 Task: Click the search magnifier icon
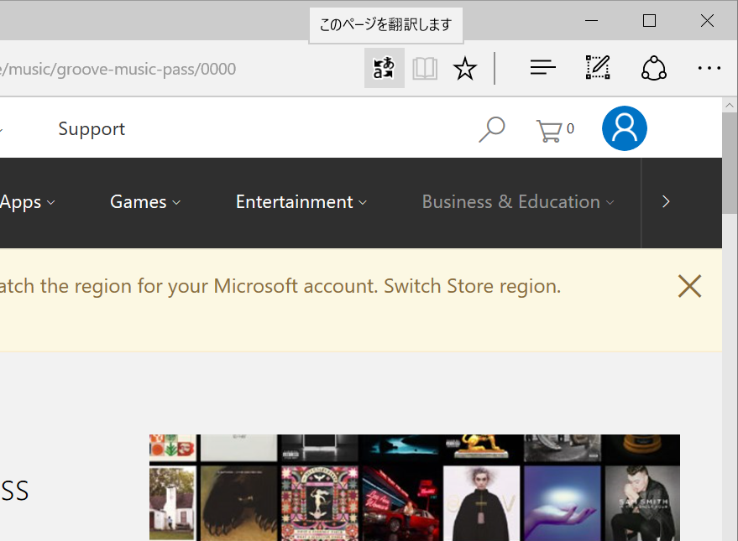tap(492, 129)
